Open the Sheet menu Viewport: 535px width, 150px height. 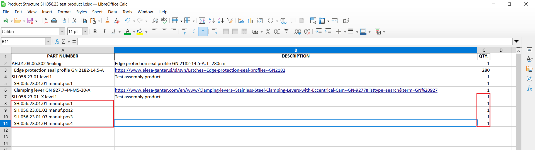point(97,12)
